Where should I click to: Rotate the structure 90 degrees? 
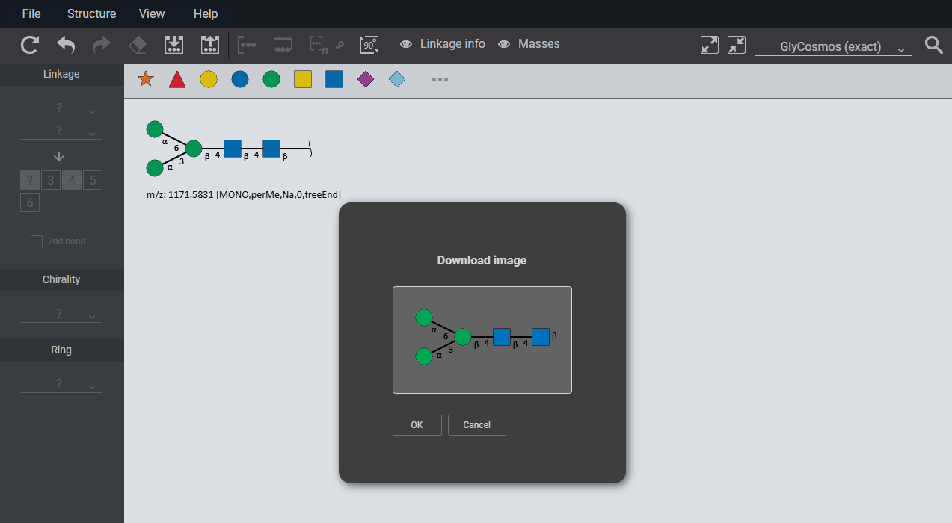pyautogui.click(x=369, y=45)
